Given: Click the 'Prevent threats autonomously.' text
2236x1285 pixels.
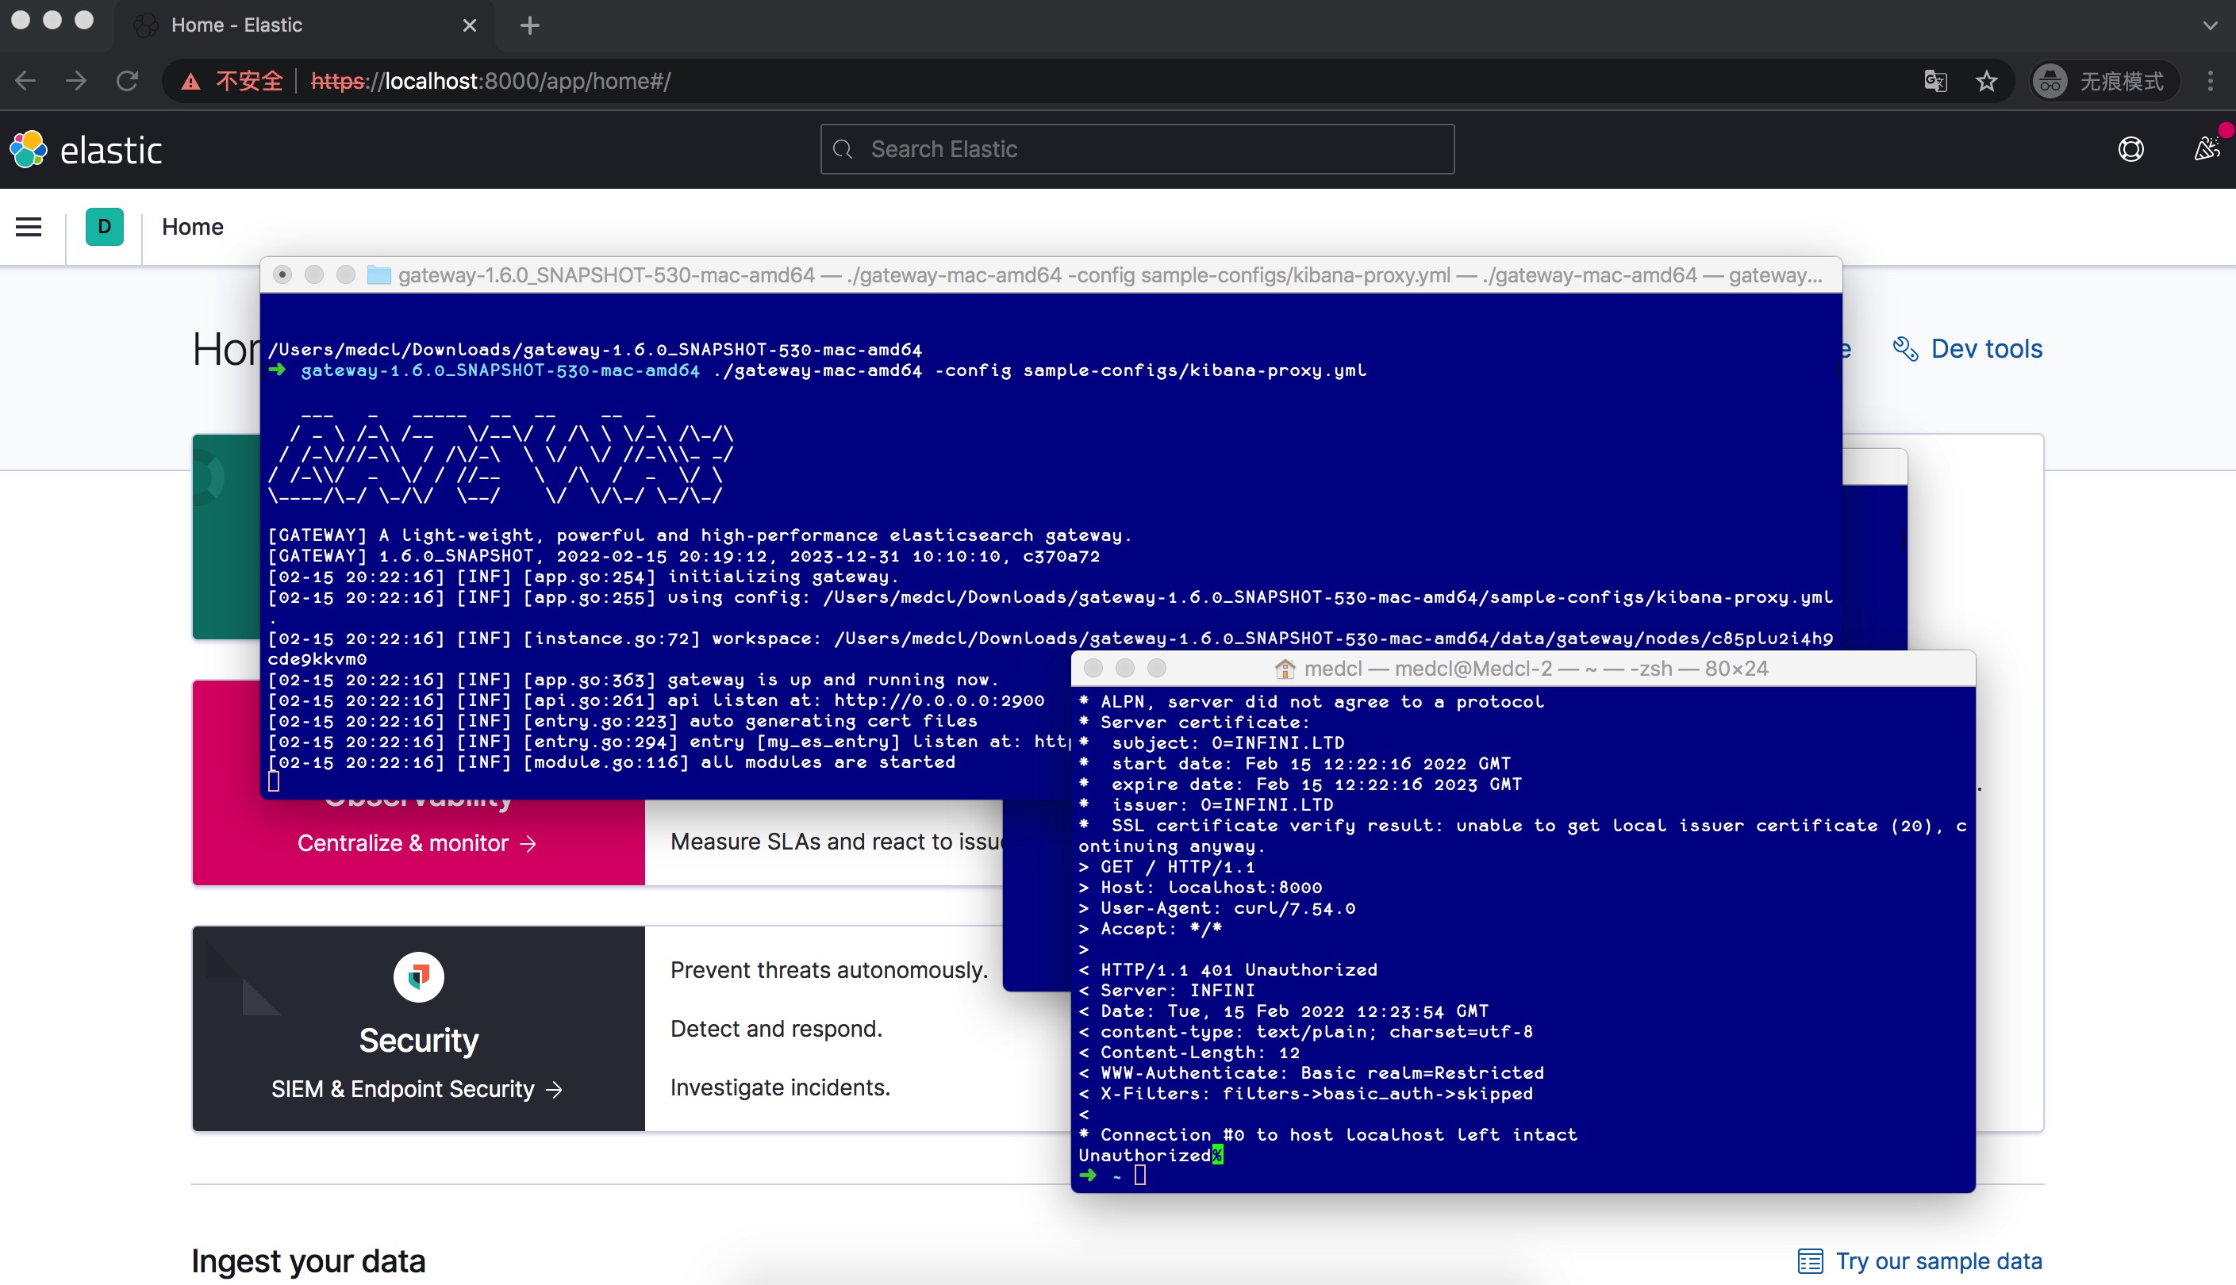Looking at the screenshot, I should [x=829, y=970].
